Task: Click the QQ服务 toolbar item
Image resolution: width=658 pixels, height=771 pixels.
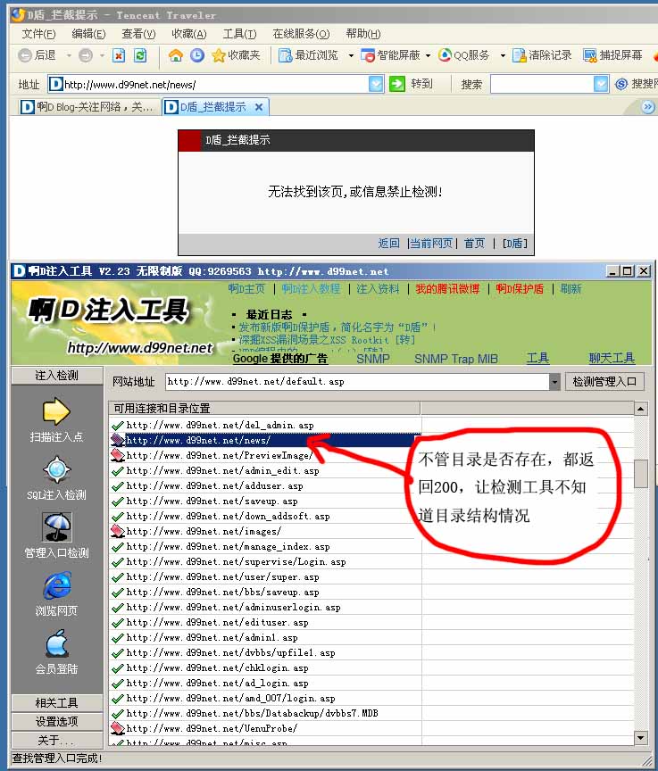Action: point(464,55)
